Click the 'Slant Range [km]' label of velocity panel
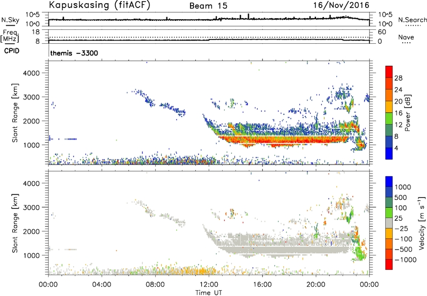This screenshot has height=296, width=427. coord(15,223)
